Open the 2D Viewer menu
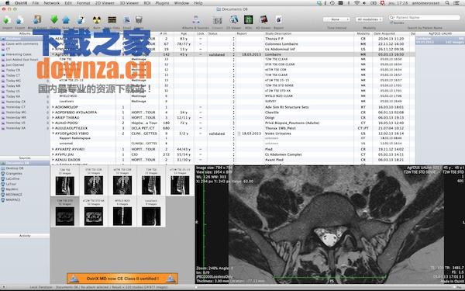Screen dimensions: 465x291 pos(105,3)
